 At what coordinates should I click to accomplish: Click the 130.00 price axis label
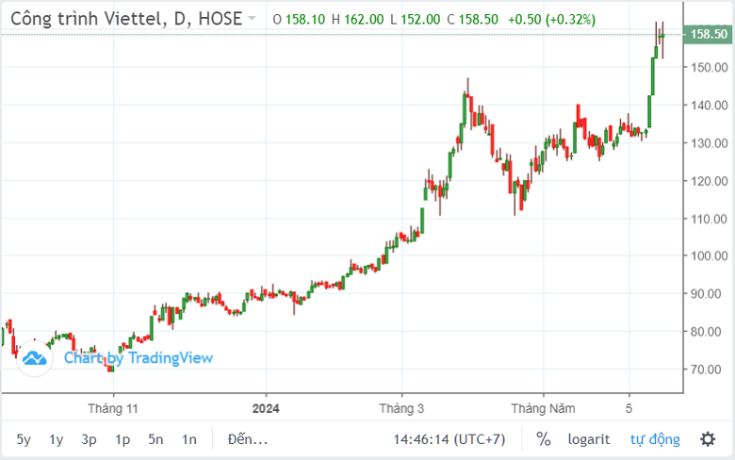(709, 143)
